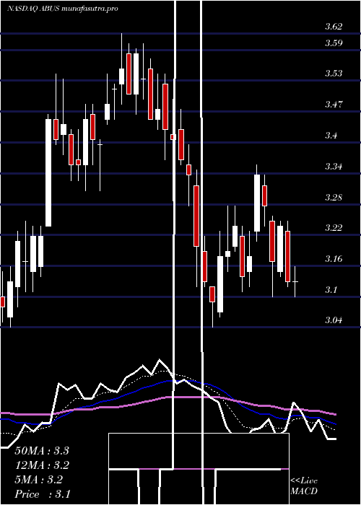361x505 pixels.
Task: Click the 3.59 price axis label
Action: point(334,43)
